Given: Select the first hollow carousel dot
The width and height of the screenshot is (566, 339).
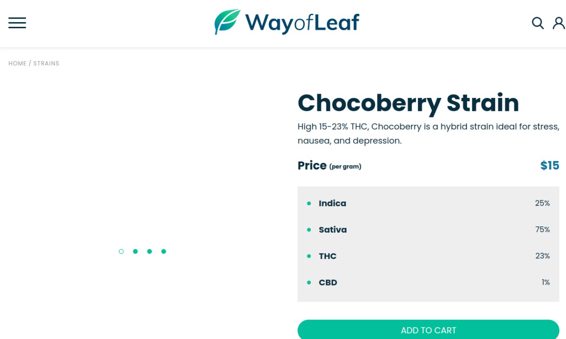Looking at the screenshot, I should coord(121,252).
